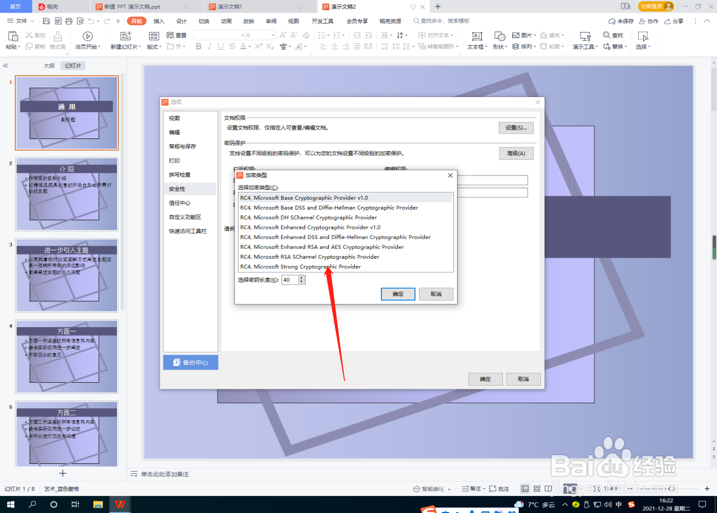Click the Print icon in the quick access bar
This screenshot has height=513, width=717.
[x=68, y=21]
